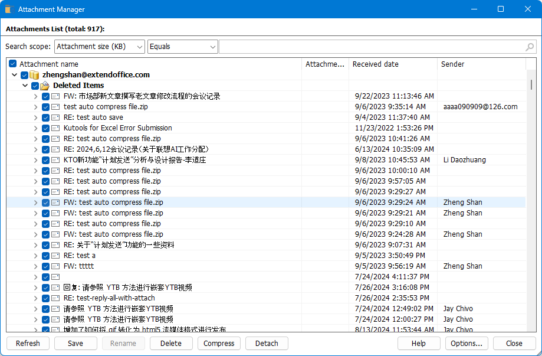The width and height of the screenshot is (542, 356).
Task: Click the envelope icon beside "RE: test-reply-all-with-attach"
Action: coord(55,298)
